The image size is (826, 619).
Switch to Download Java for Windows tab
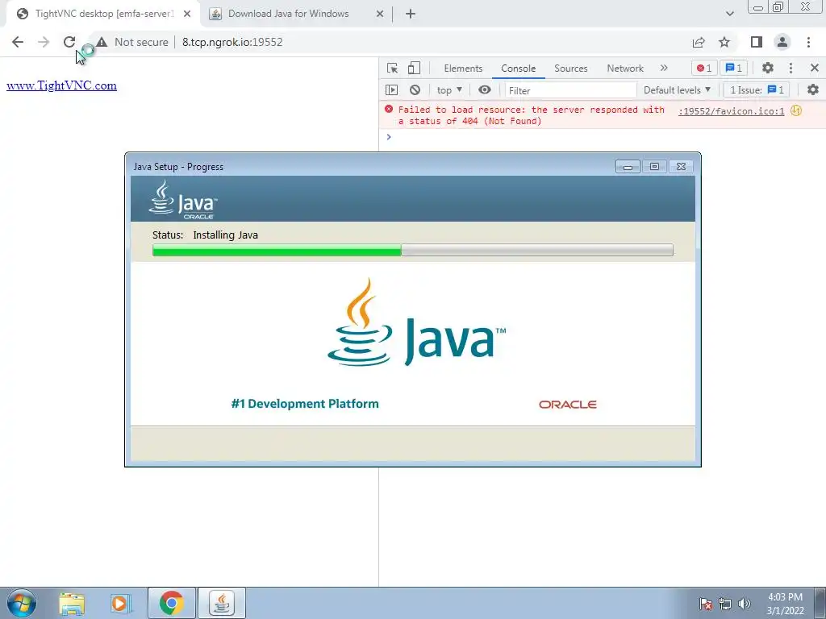tap(288, 14)
